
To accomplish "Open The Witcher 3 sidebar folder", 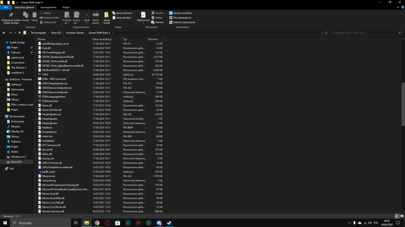I will tap(17, 67).
